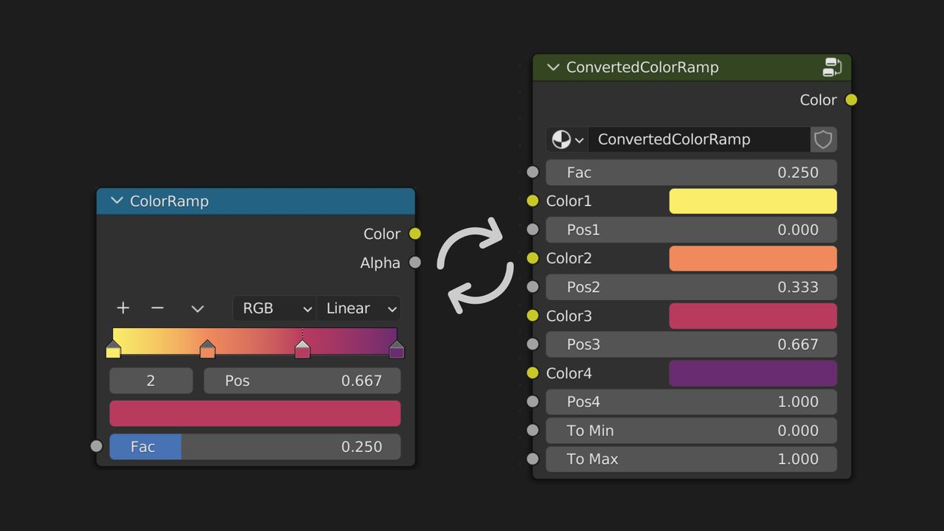Remove a color stop with the minus icon
944x531 pixels.
pyautogui.click(x=157, y=308)
